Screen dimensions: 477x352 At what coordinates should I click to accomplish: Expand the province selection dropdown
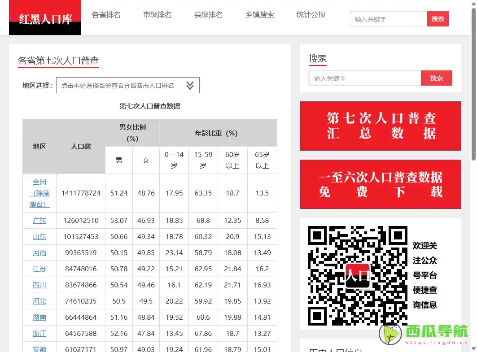(x=128, y=85)
